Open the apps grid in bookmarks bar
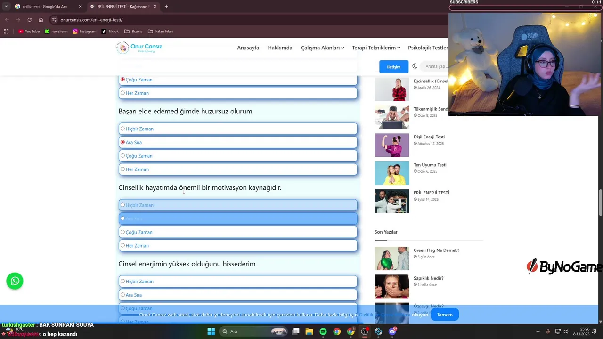 [6, 32]
